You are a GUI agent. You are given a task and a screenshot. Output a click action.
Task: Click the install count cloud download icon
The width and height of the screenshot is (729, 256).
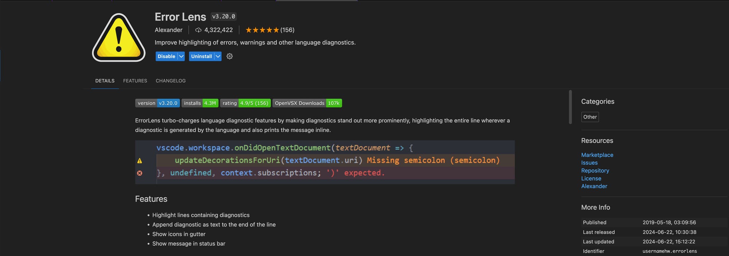click(x=198, y=30)
